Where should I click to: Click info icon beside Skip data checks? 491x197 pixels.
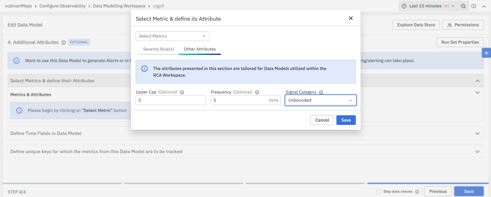tap(417, 192)
